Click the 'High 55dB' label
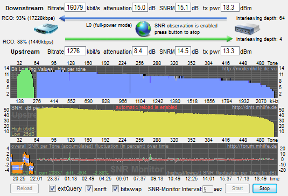The width and height of the screenshot is (288, 196). (x=23, y=129)
